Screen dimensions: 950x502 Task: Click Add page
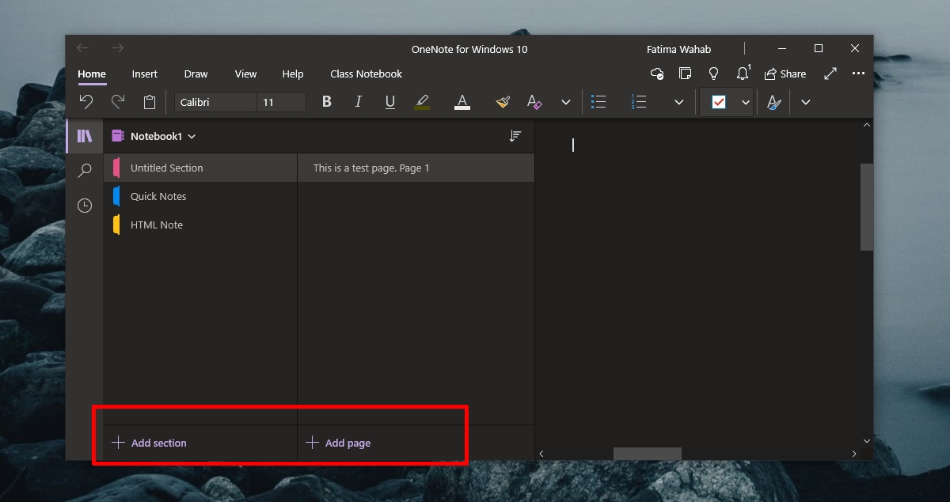pyautogui.click(x=338, y=443)
